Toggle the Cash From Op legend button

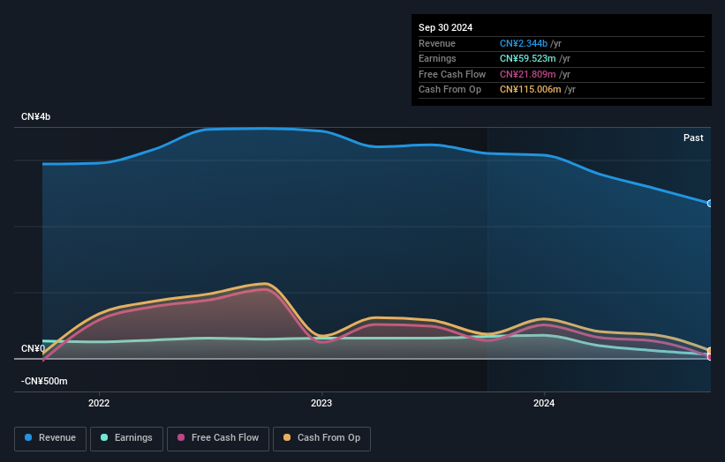coord(321,438)
